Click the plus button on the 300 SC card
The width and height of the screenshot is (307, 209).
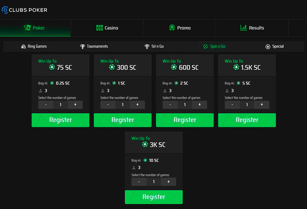click(x=137, y=104)
